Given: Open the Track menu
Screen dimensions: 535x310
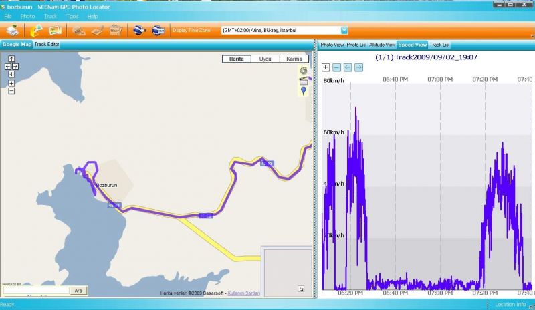Looking at the screenshot, I should (50, 15).
